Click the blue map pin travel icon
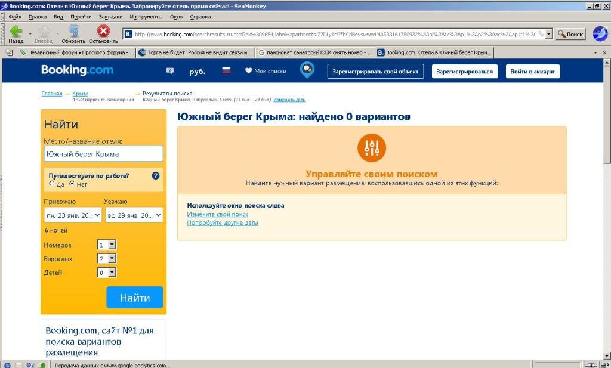Screen dimensions: 611x368 (307, 70)
